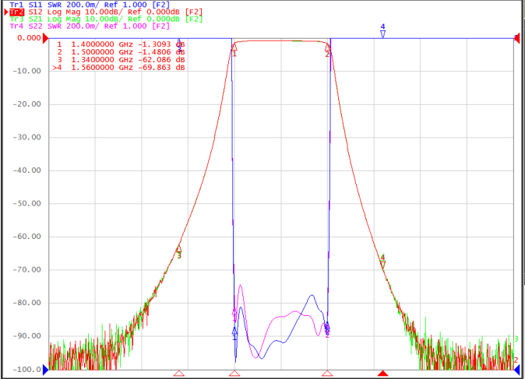The height and width of the screenshot is (379, 525).
Task: Click the red arrow at the top-right reference line
Action: click(x=517, y=38)
